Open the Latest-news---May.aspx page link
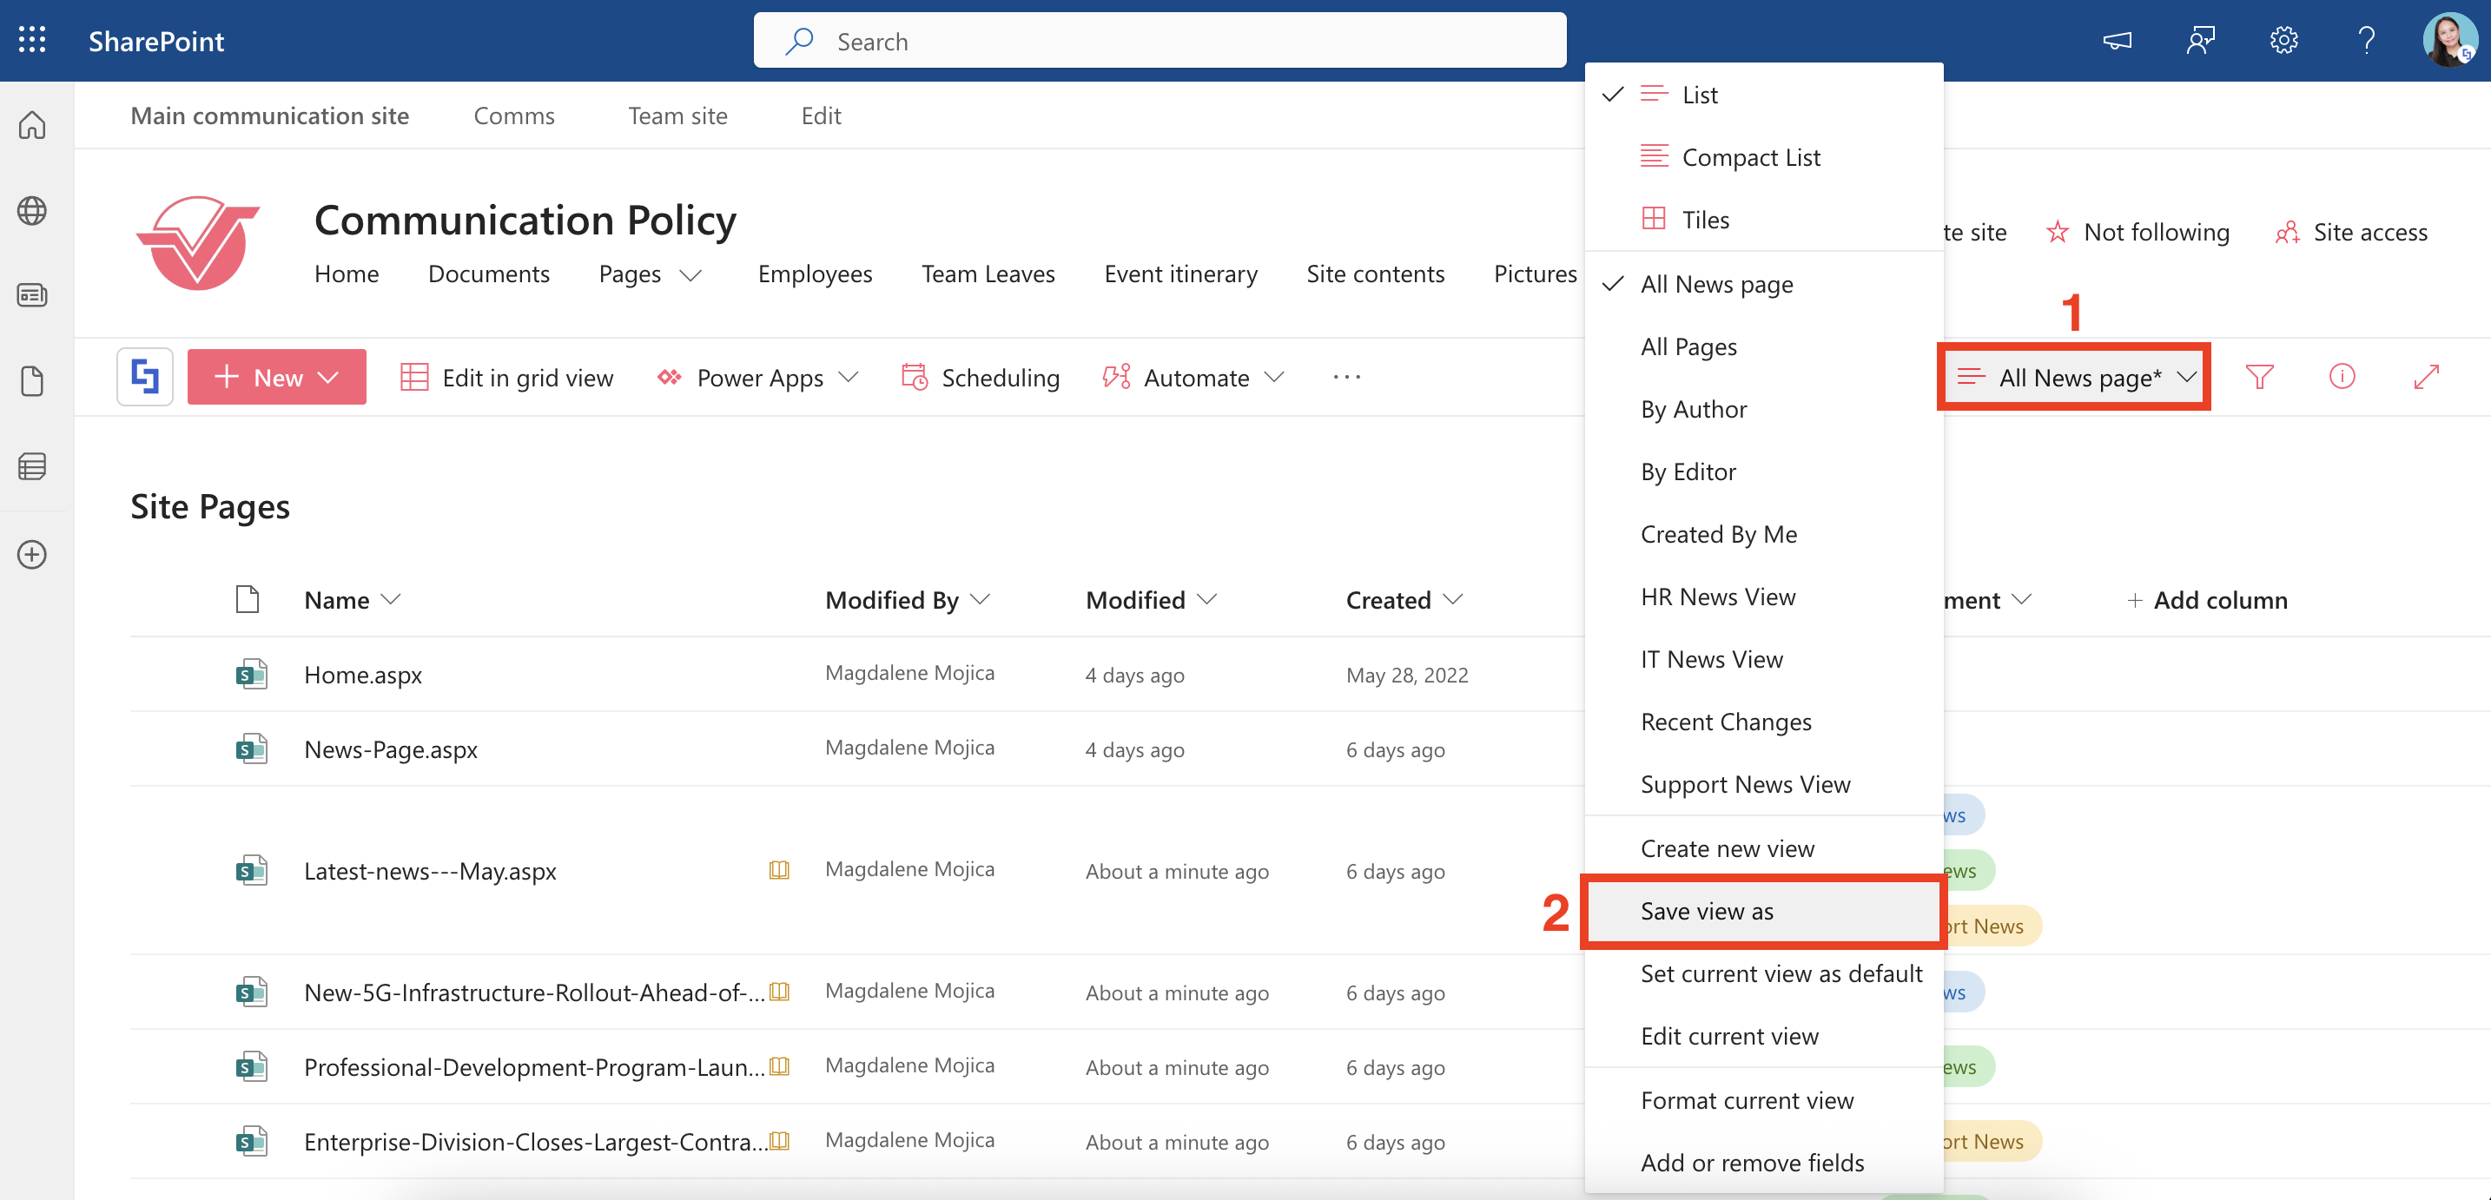 (429, 870)
